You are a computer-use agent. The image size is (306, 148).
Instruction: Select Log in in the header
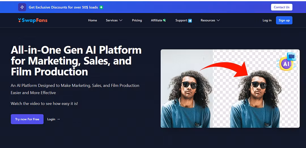click(x=267, y=20)
